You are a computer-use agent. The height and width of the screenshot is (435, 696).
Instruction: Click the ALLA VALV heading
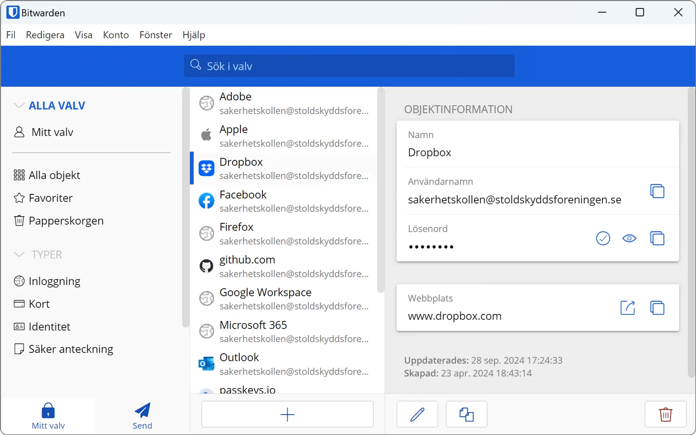click(x=57, y=105)
